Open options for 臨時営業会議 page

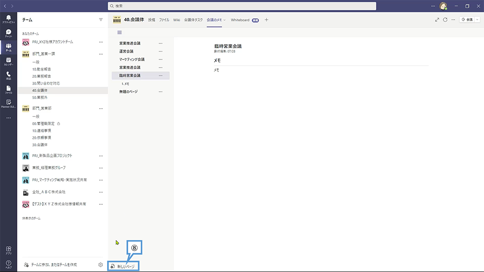[x=161, y=75]
